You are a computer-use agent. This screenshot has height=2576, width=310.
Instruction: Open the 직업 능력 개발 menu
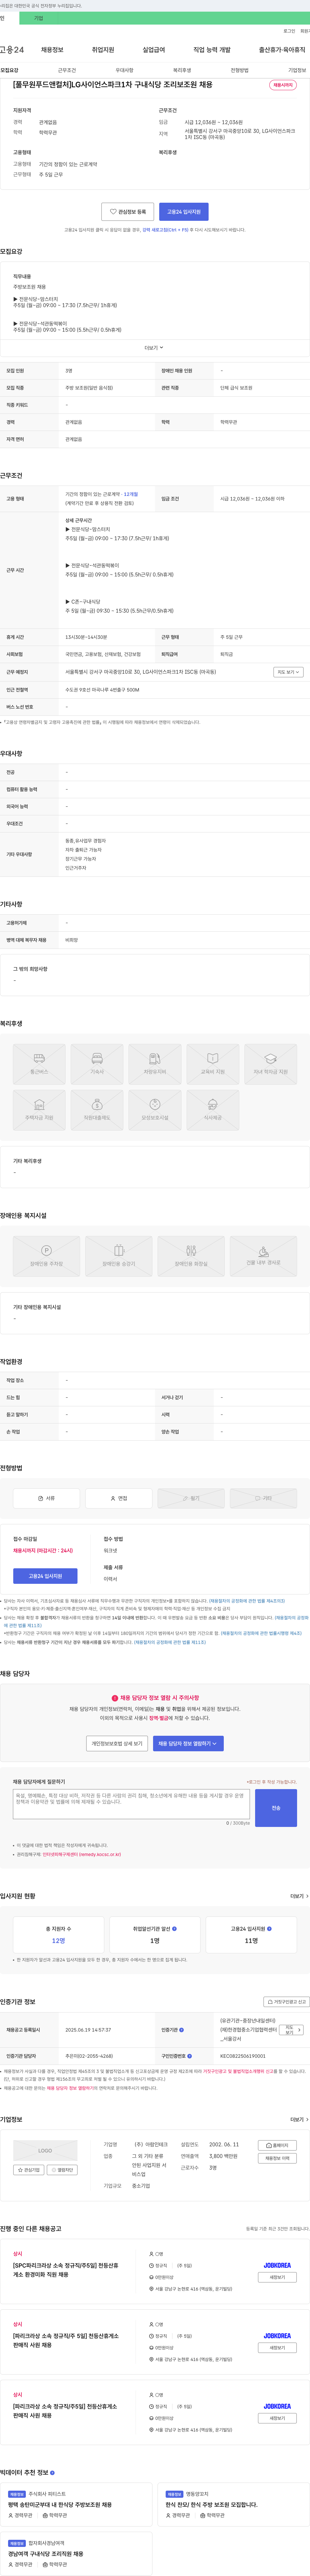tap(212, 50)
